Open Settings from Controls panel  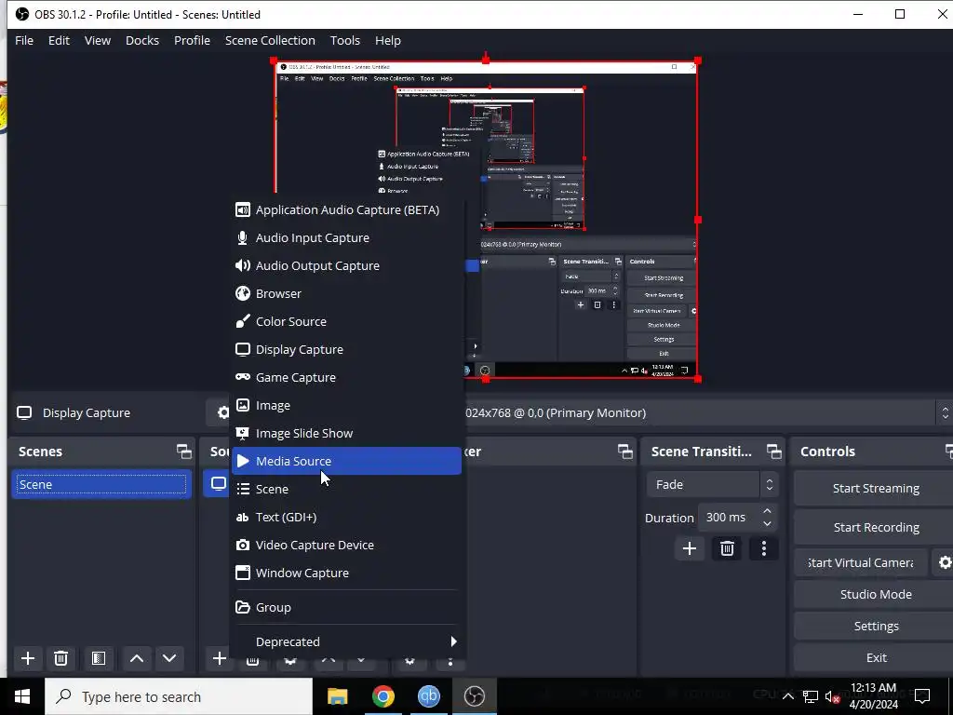pos(876,626)
